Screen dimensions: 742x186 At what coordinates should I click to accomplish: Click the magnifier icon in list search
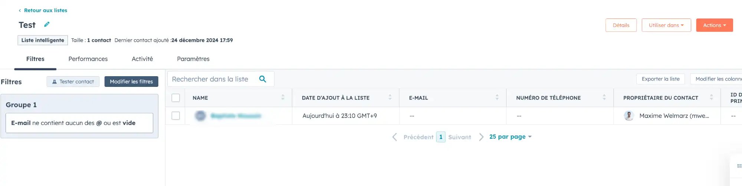click(263, 79)
